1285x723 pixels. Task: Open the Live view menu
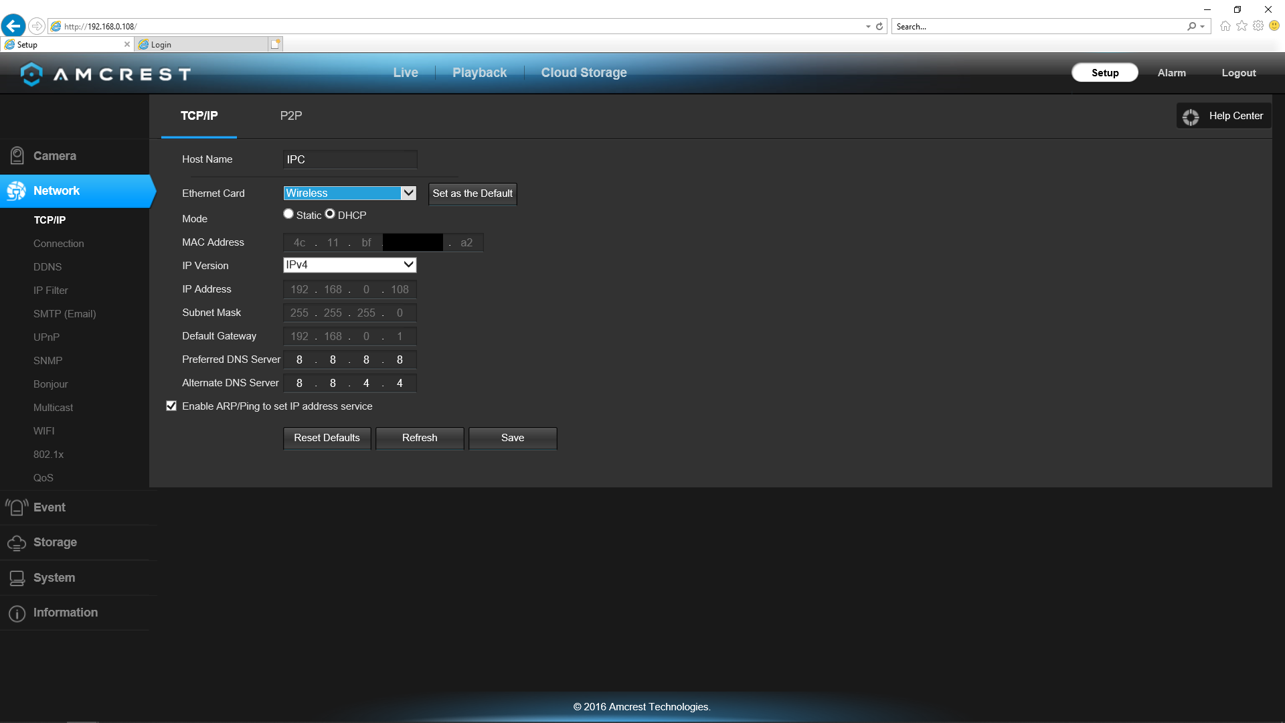click(406, 73)
